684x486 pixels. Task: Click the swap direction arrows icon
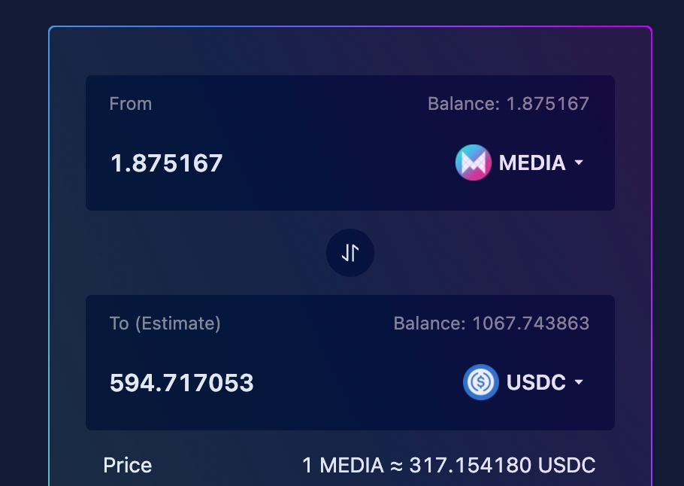(x=350, y=253)
